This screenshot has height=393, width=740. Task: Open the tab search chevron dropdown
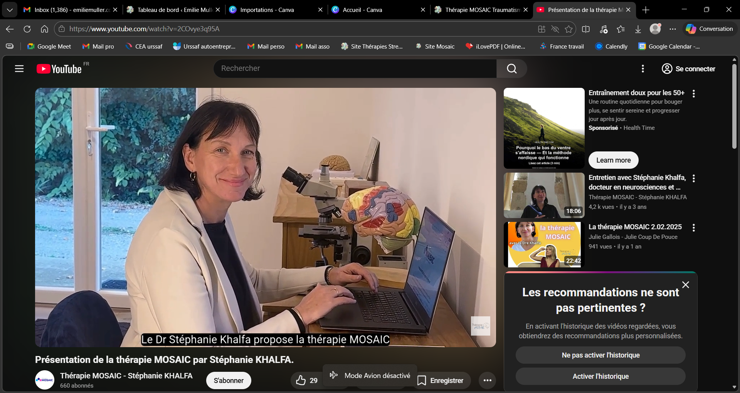click(x=10, y=10)
